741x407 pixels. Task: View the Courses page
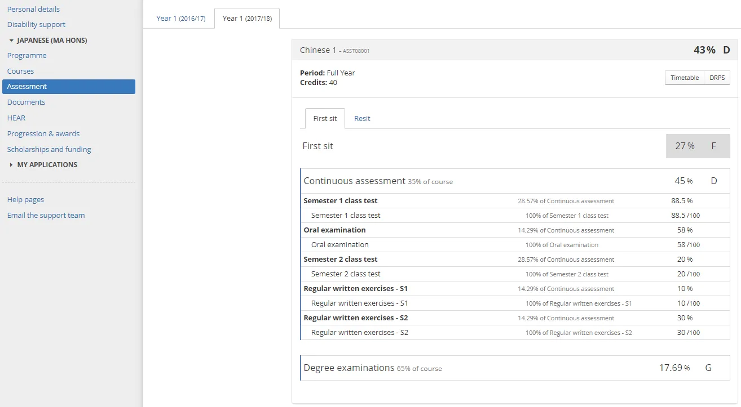[x=21, y=70]
